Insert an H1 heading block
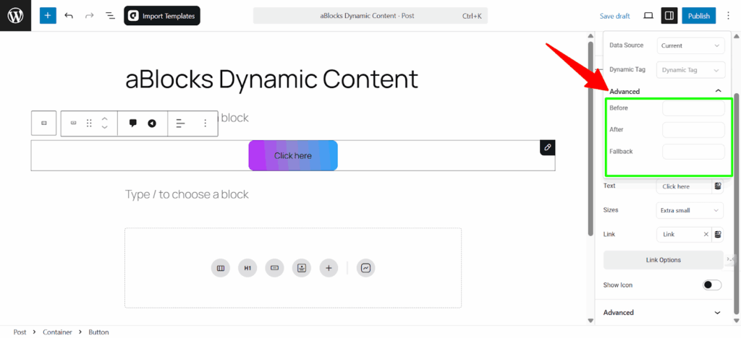 [247, 268]
